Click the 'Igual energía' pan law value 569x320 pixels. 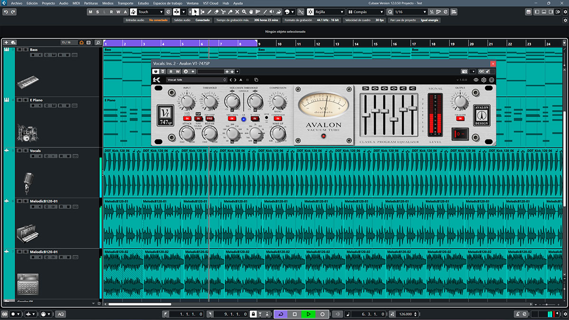point(429,20)
